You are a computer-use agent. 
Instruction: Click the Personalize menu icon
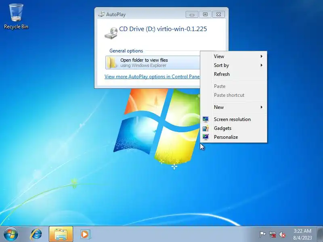click(206, 137)
